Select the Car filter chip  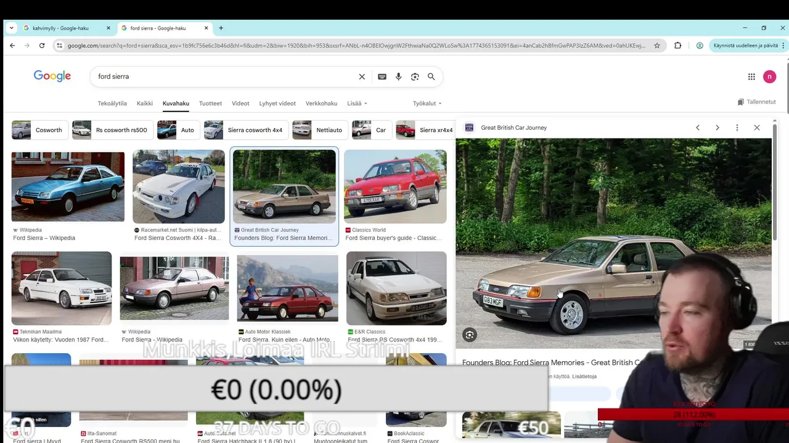click(x=370, y=130)
